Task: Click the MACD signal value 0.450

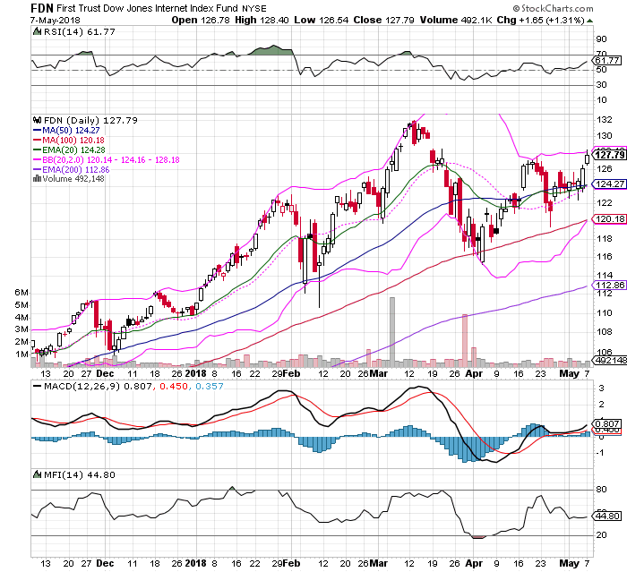Action: click(174, 386)
